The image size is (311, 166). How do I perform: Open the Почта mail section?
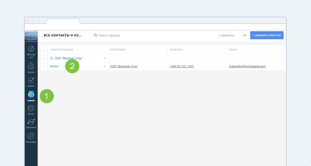tap(31, 109)
